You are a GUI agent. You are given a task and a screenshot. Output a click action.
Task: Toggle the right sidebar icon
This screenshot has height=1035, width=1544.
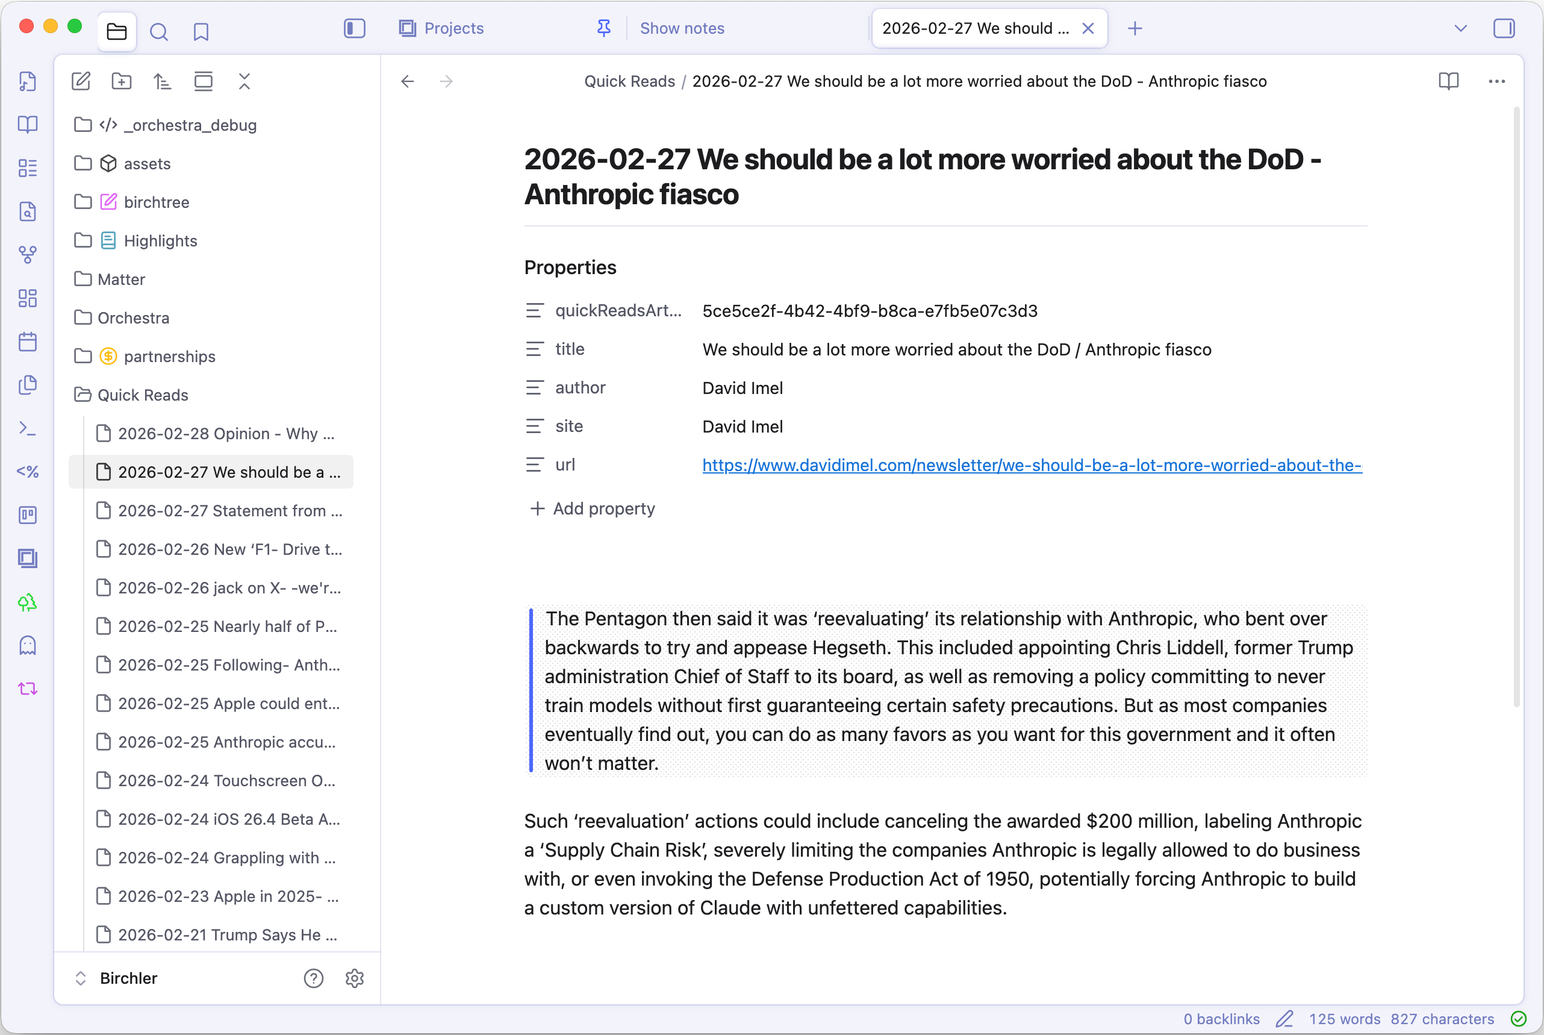click(x=1504, y=28)
